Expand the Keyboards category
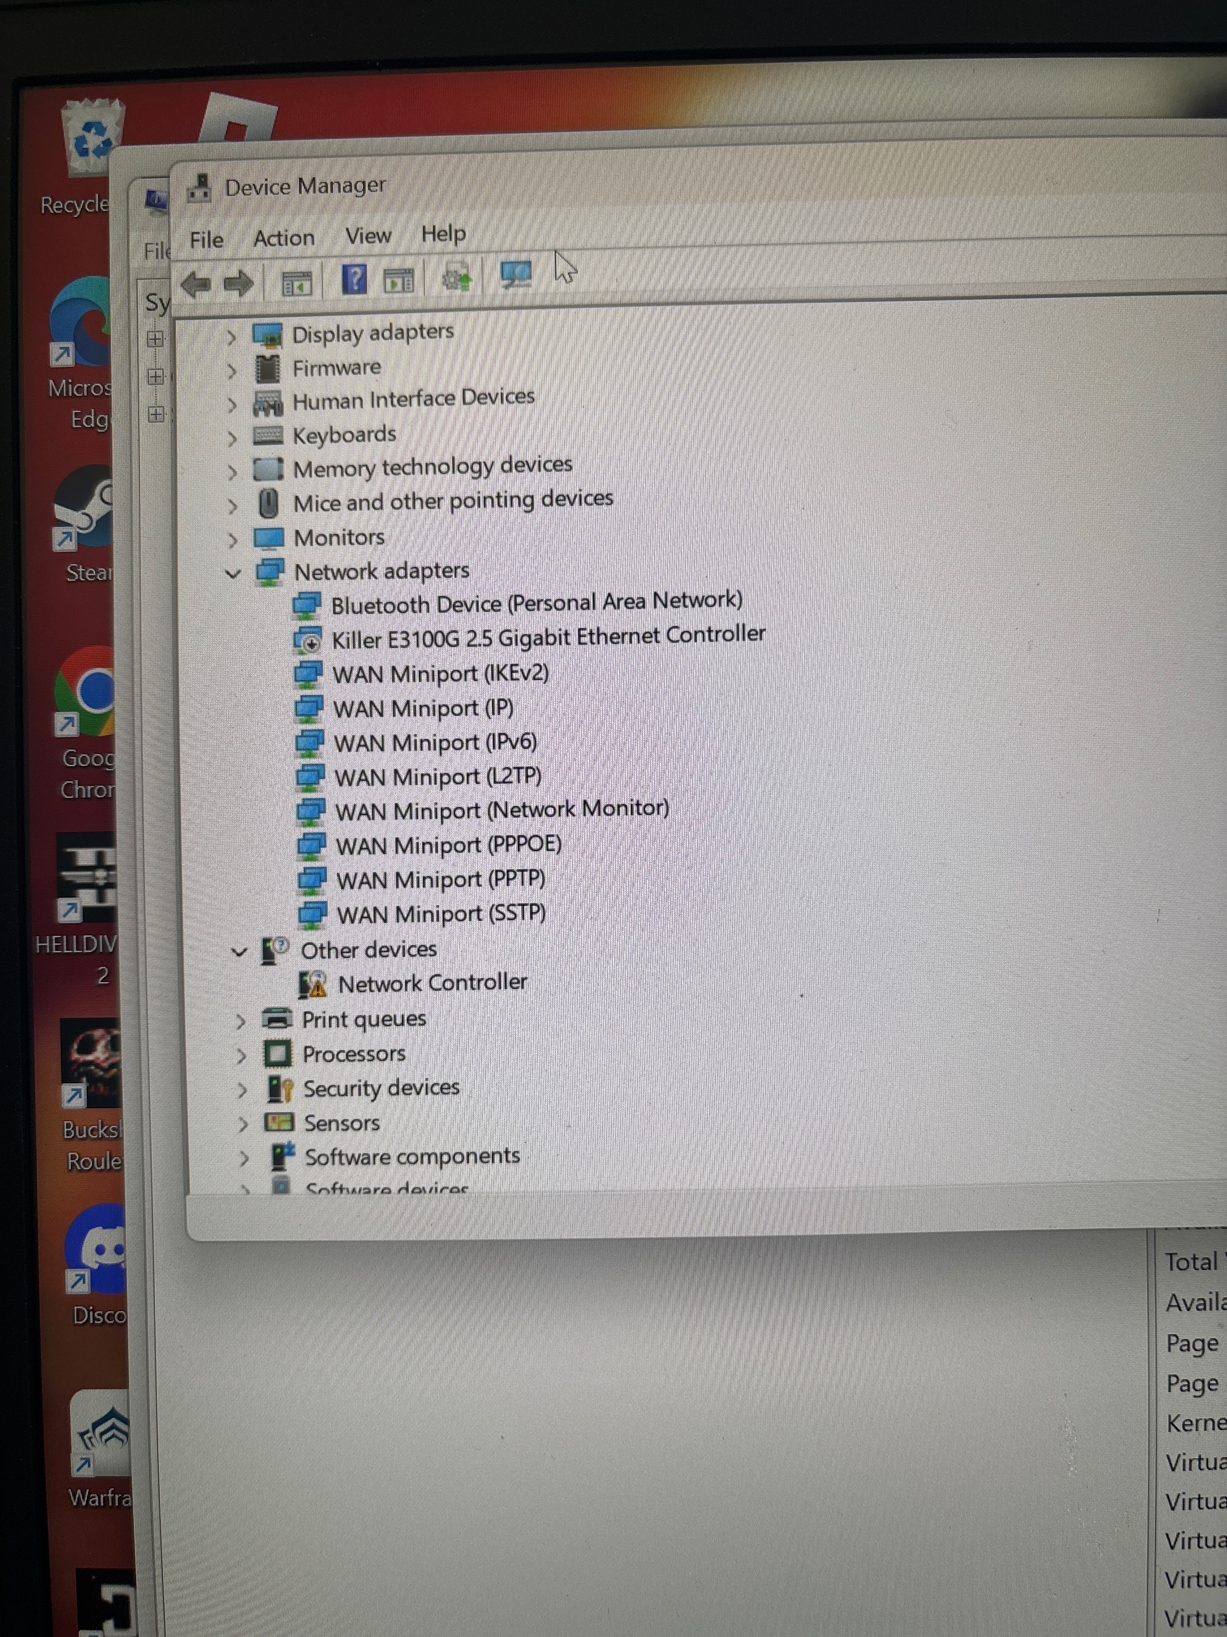The height and width of the screenshot is (1637, 1227). (x=232, y=439)
